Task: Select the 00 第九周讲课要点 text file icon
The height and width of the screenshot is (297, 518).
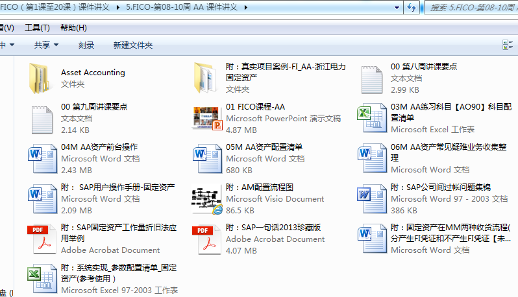Action: (x=42, y=119)
